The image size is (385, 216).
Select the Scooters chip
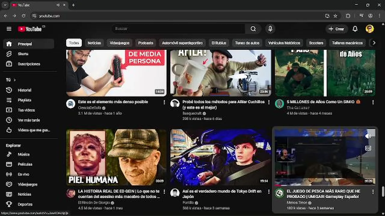tap(316, 43)
